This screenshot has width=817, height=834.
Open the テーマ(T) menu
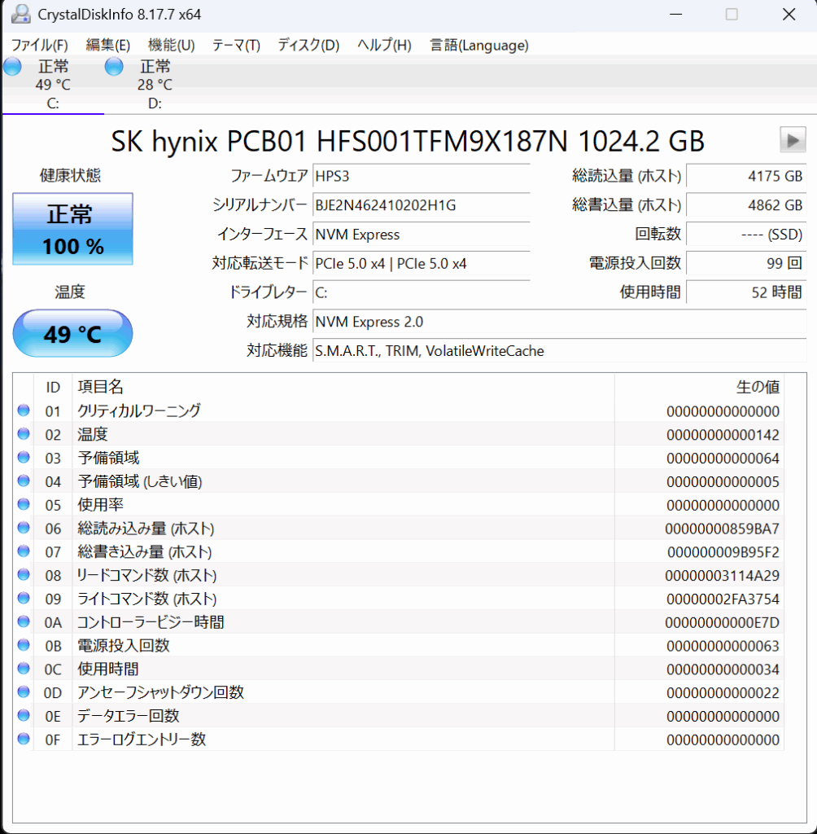tap(236, 46)
